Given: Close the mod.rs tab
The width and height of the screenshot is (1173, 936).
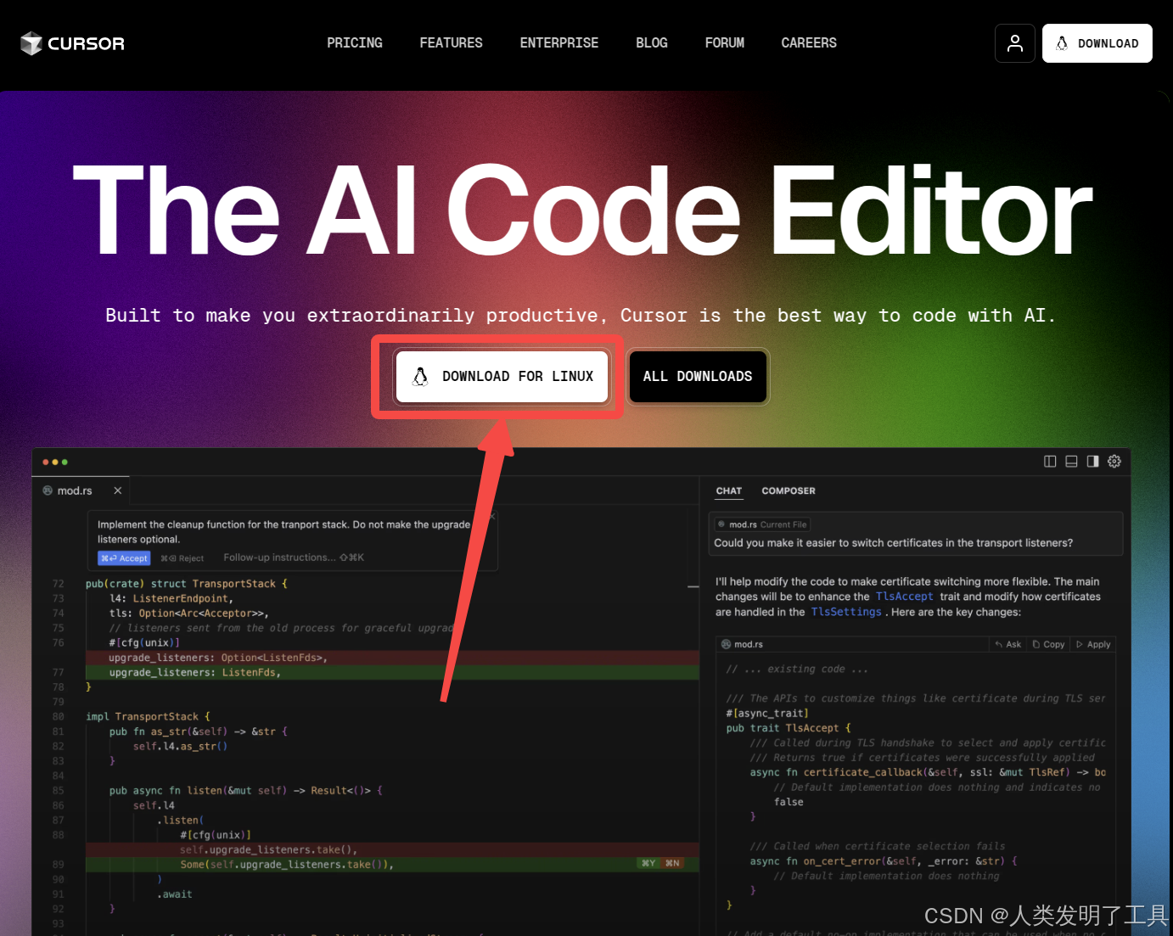Looking at the screenshot, I should point(118,490).
